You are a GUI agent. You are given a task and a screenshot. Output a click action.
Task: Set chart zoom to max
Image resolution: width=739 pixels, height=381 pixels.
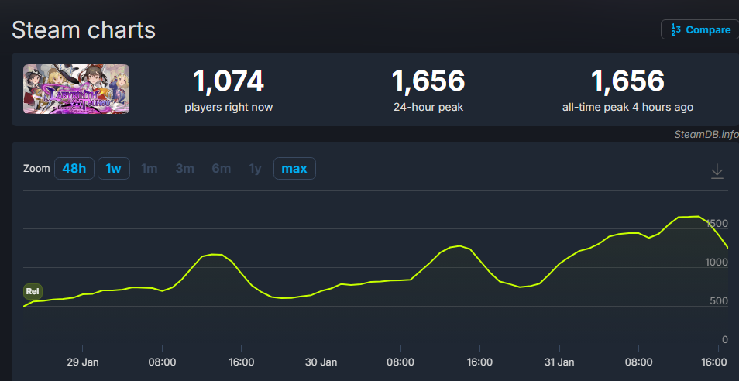pos(294,169)
